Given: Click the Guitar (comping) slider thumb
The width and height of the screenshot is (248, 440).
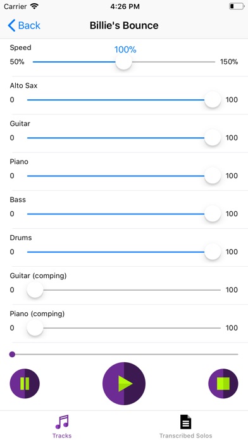Looking at the screenshot, I should [35, 290].
